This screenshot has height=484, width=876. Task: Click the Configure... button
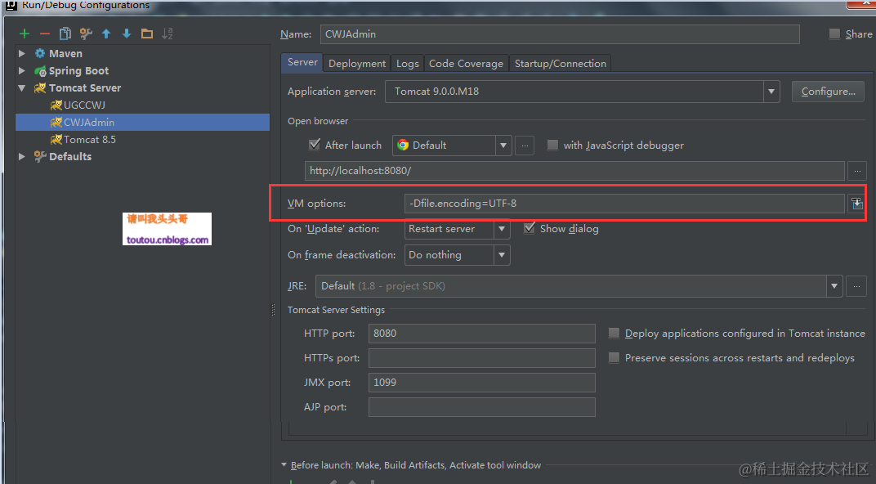pos(828,92)
